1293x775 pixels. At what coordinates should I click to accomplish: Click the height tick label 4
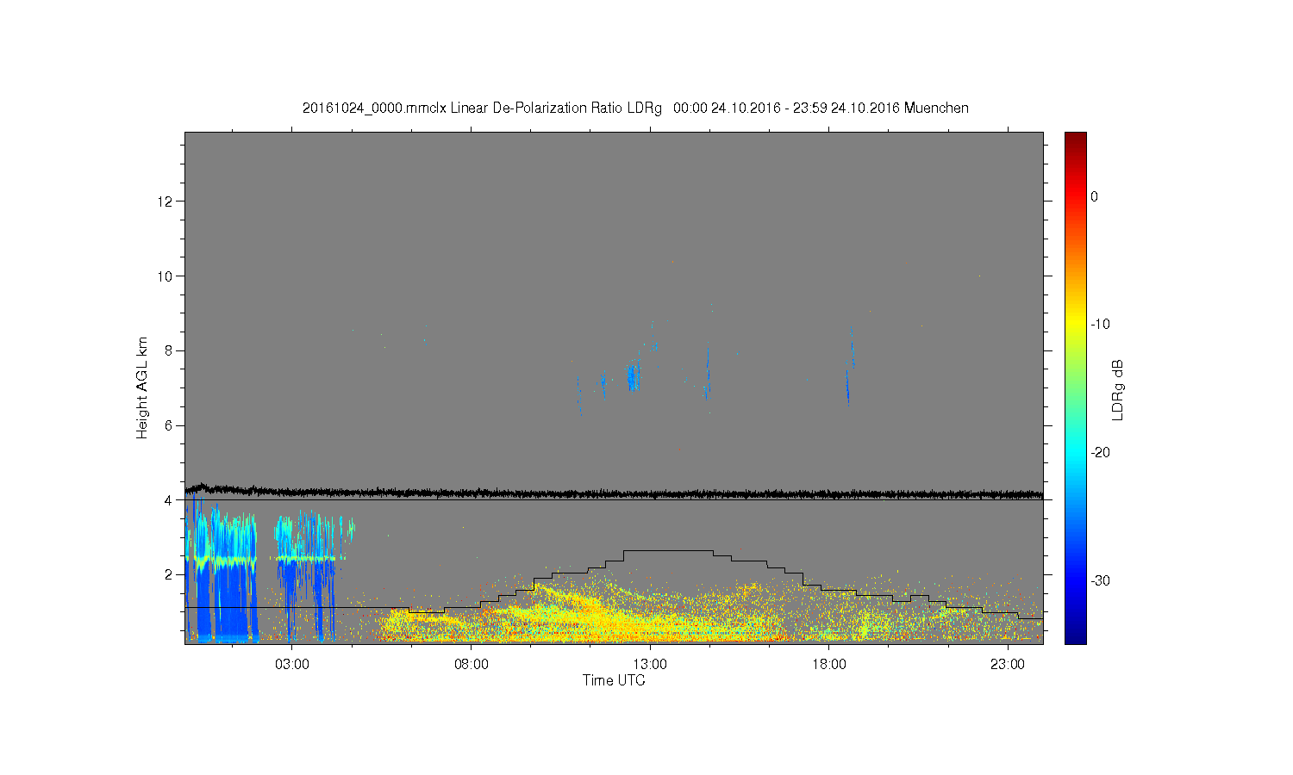tap(169, 500)
